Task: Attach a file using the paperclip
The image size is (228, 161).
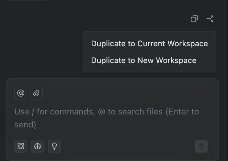Action: 36,93
